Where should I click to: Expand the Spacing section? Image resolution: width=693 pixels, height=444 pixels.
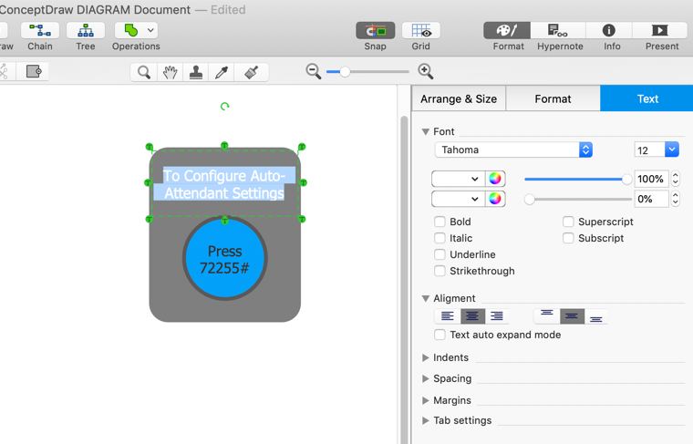pyautogui.click(x=426, y=378)
